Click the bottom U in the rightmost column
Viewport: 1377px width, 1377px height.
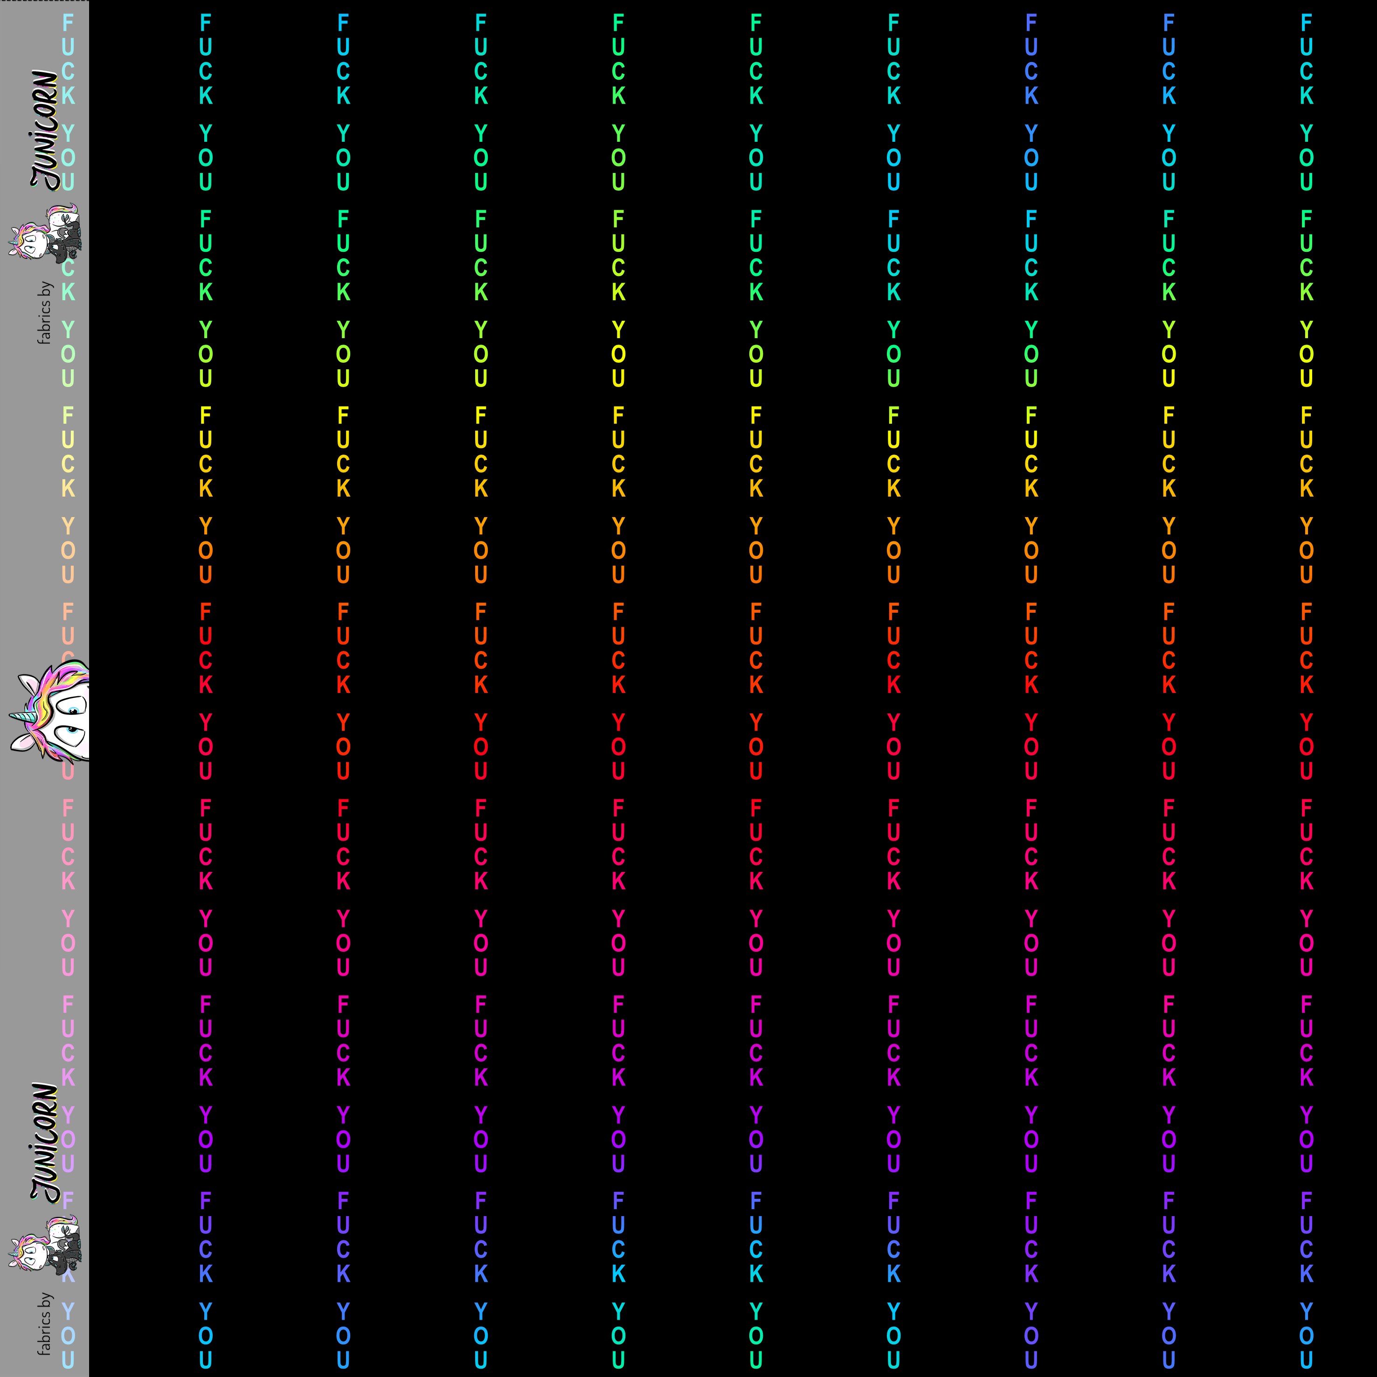click(1306, 1360)
